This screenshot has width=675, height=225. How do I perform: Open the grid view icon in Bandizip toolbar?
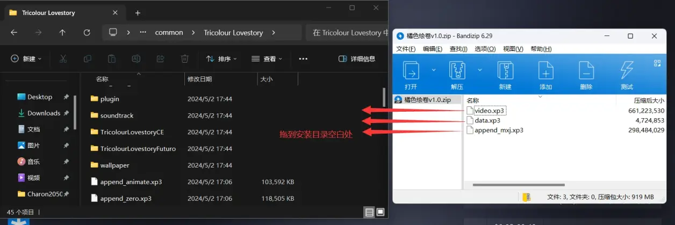point(657,63)
